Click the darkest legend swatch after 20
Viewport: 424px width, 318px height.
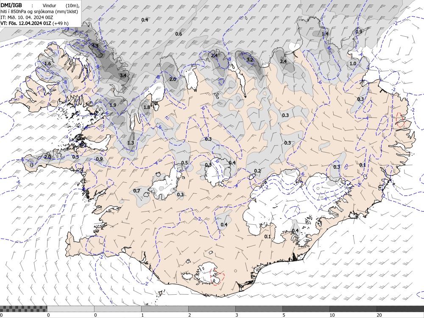pyautogui.click(x=400, y=309)
